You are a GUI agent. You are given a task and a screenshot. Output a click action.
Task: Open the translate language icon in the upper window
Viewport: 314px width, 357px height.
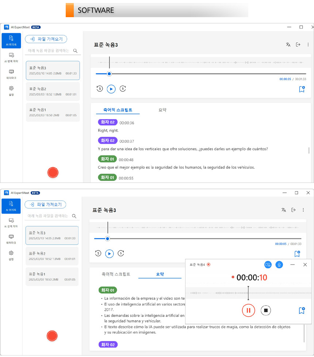pos(288,45)
